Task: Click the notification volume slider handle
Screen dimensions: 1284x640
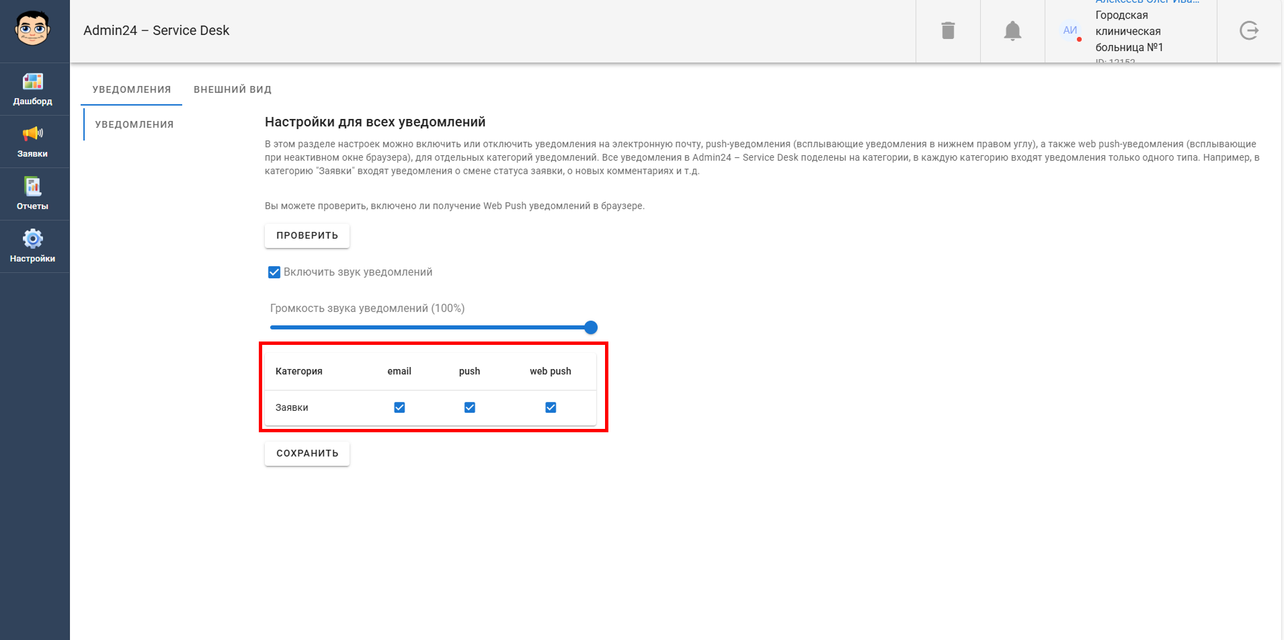Action: [591, 327]
